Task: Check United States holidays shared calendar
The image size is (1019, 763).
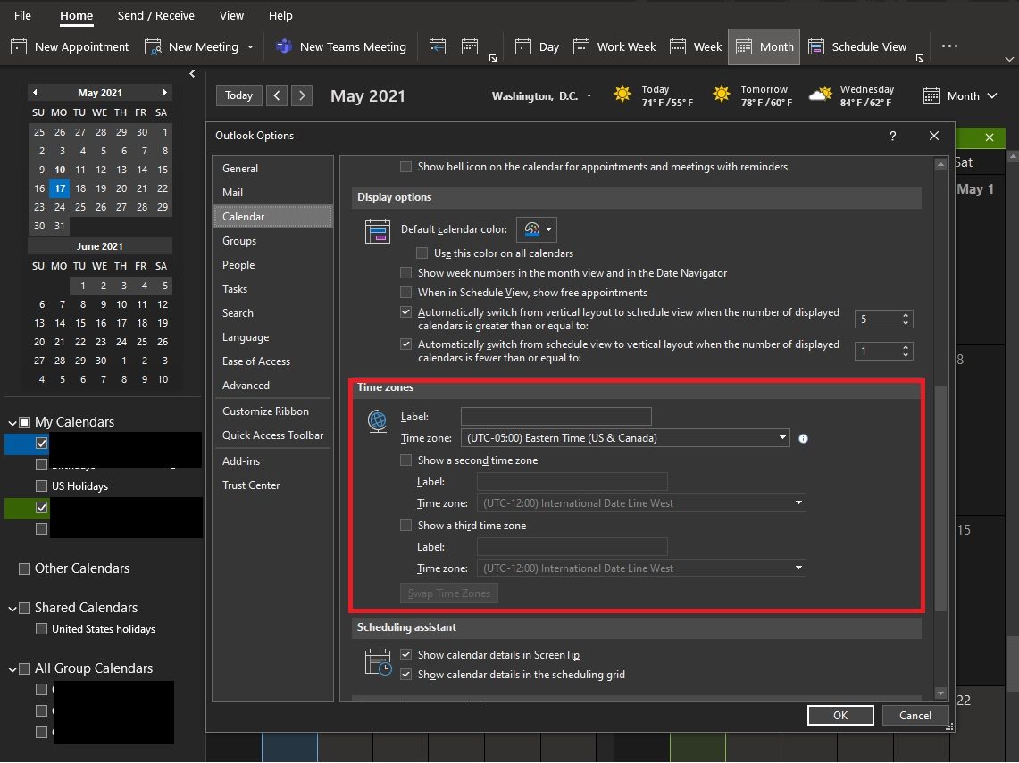Action: point(42,628)
